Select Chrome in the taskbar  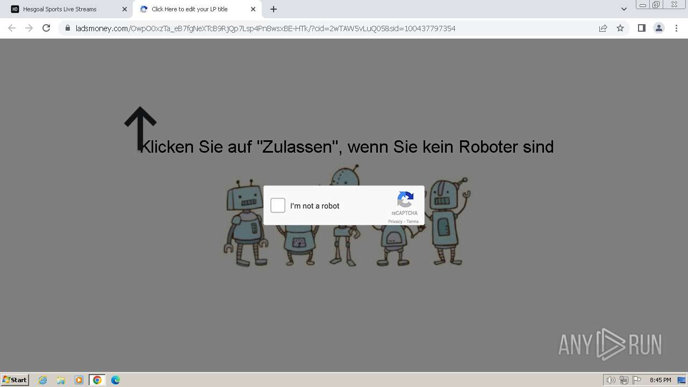point(97,380)
